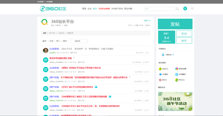Go to 版块 in the top navigation
Viewport: 223px width, 116px height.
(95, 9)
